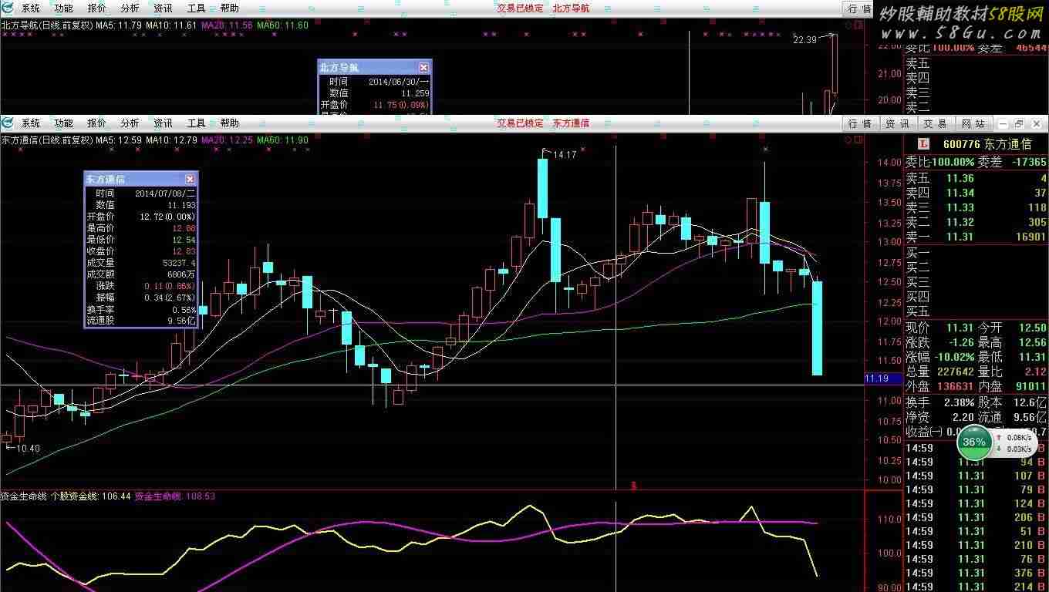Viewport: 1049px width, 592px height.
Task: Open the 工具 menu in 东方通信 window
Action: tap(197, 123)
